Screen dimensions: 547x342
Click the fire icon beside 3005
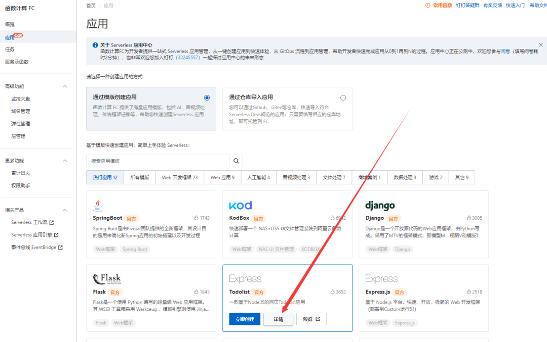(x=469, y=218)
